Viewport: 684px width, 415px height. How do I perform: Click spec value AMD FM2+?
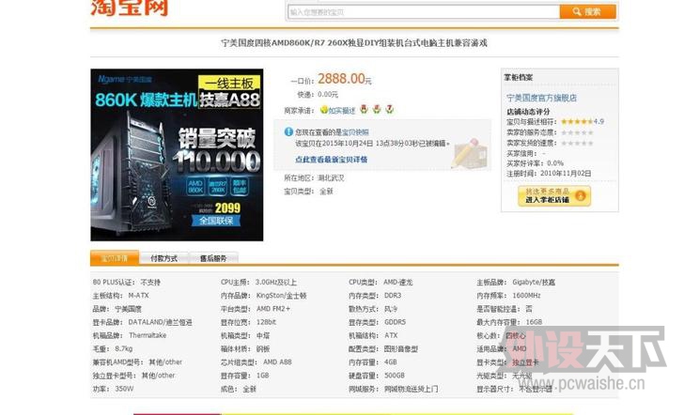click(x=273, y=309)
